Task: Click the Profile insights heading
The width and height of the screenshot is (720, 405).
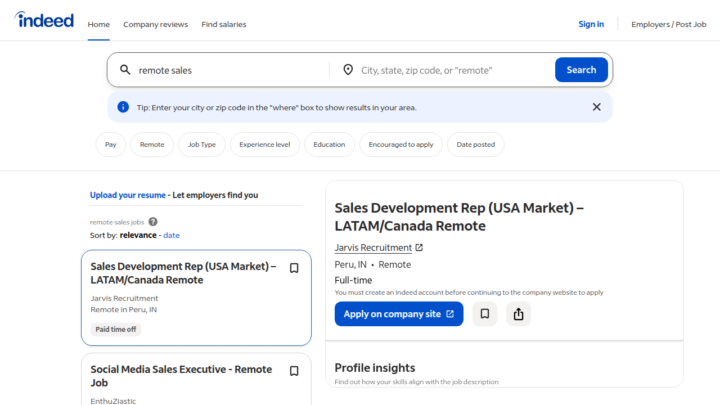Action: [x=375, y=368]
